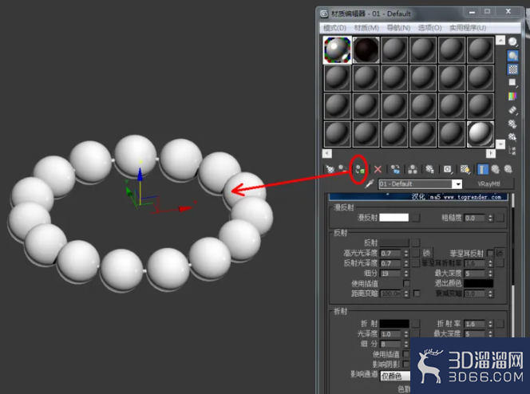This screenshot has height=394, width=530.
Task: Open the 导航(N) menu
Action: point(398,28)
